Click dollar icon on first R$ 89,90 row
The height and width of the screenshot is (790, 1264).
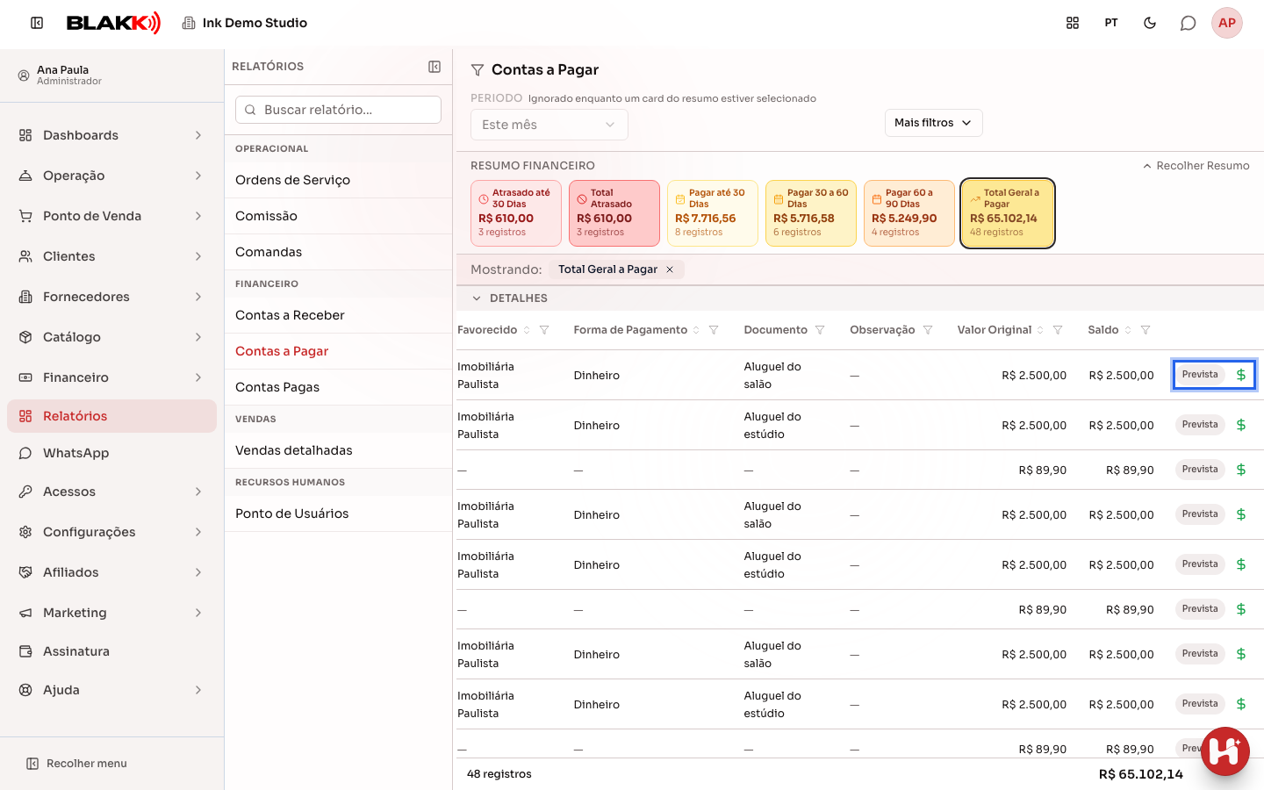click(x=1241, y=470)
